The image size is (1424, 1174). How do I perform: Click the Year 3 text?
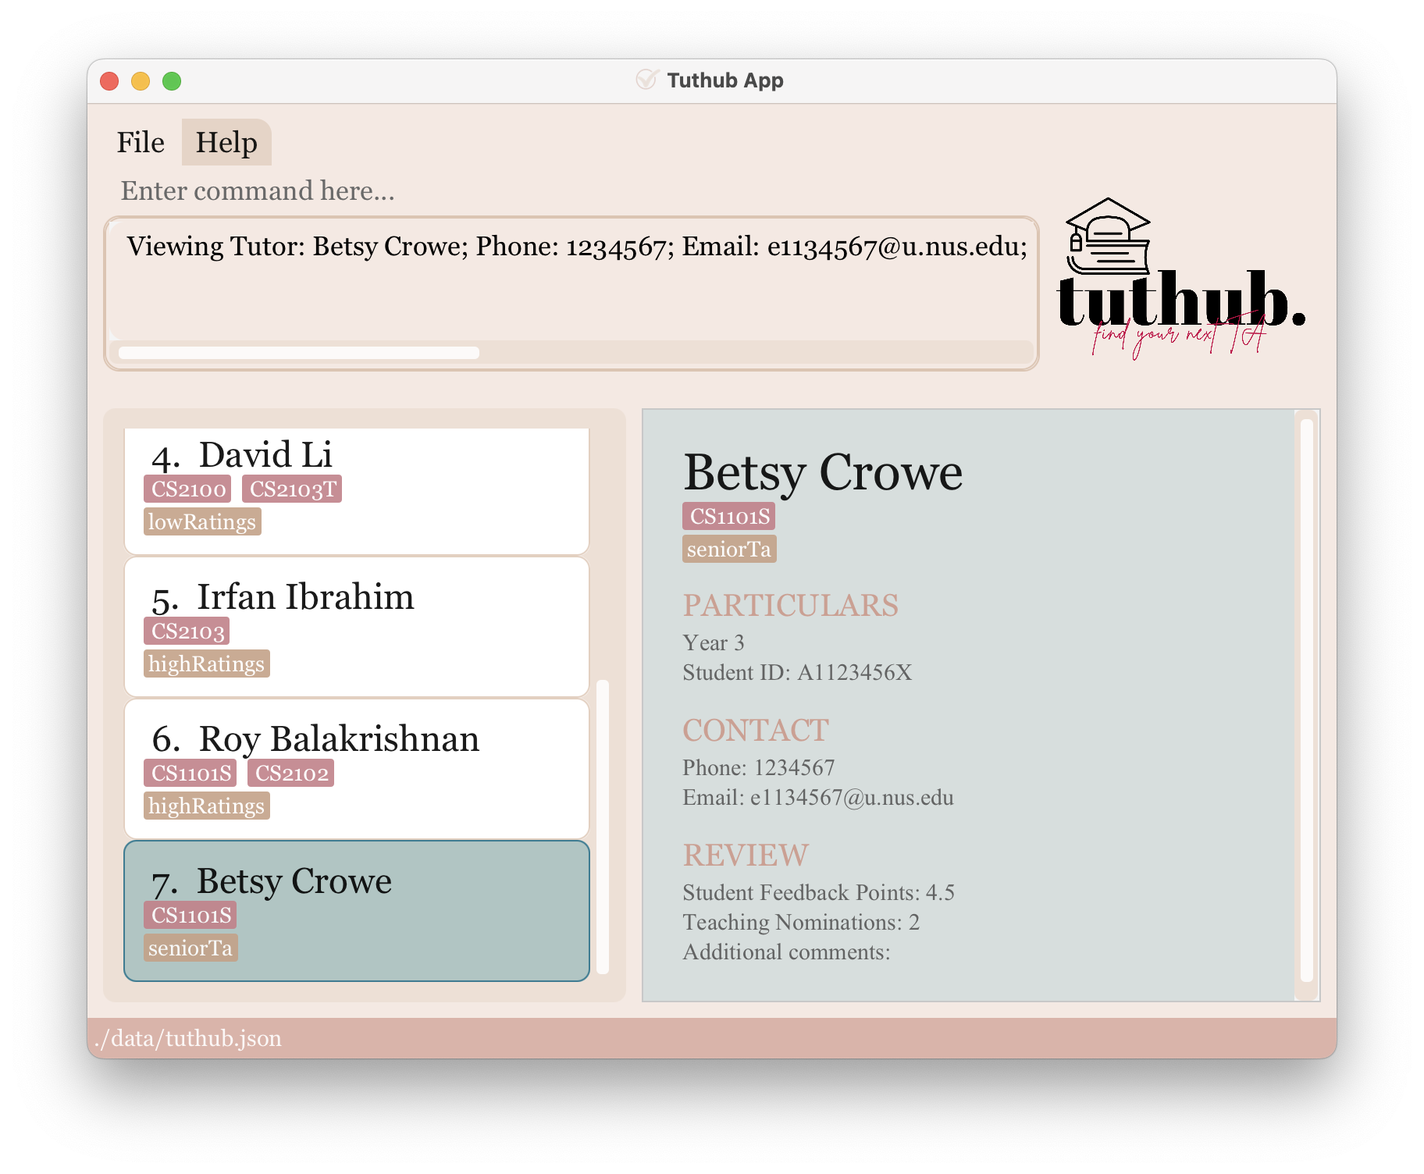[714, 642]
